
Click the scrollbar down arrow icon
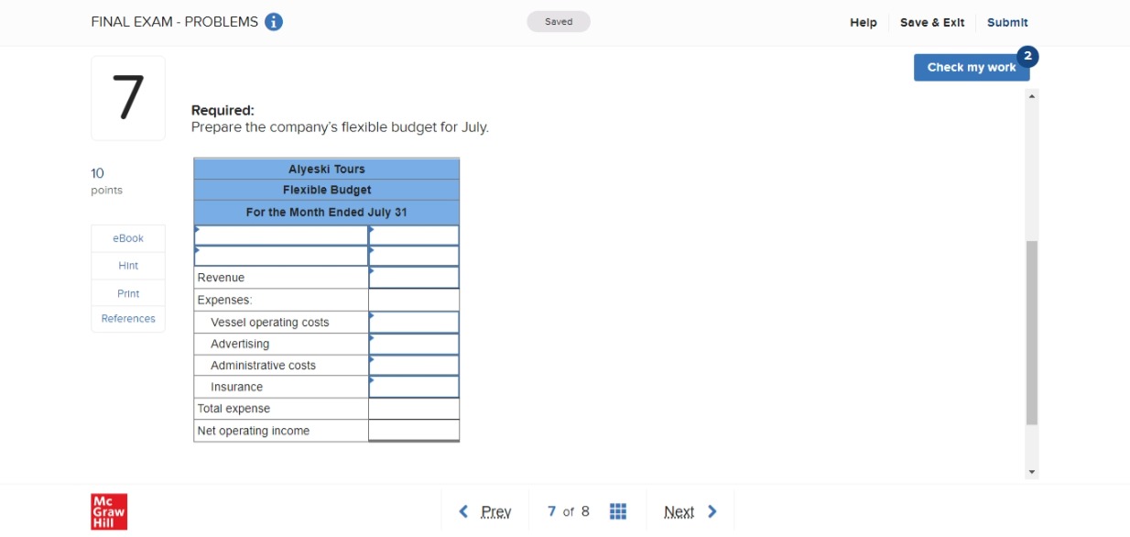[x=1032, y=474]
